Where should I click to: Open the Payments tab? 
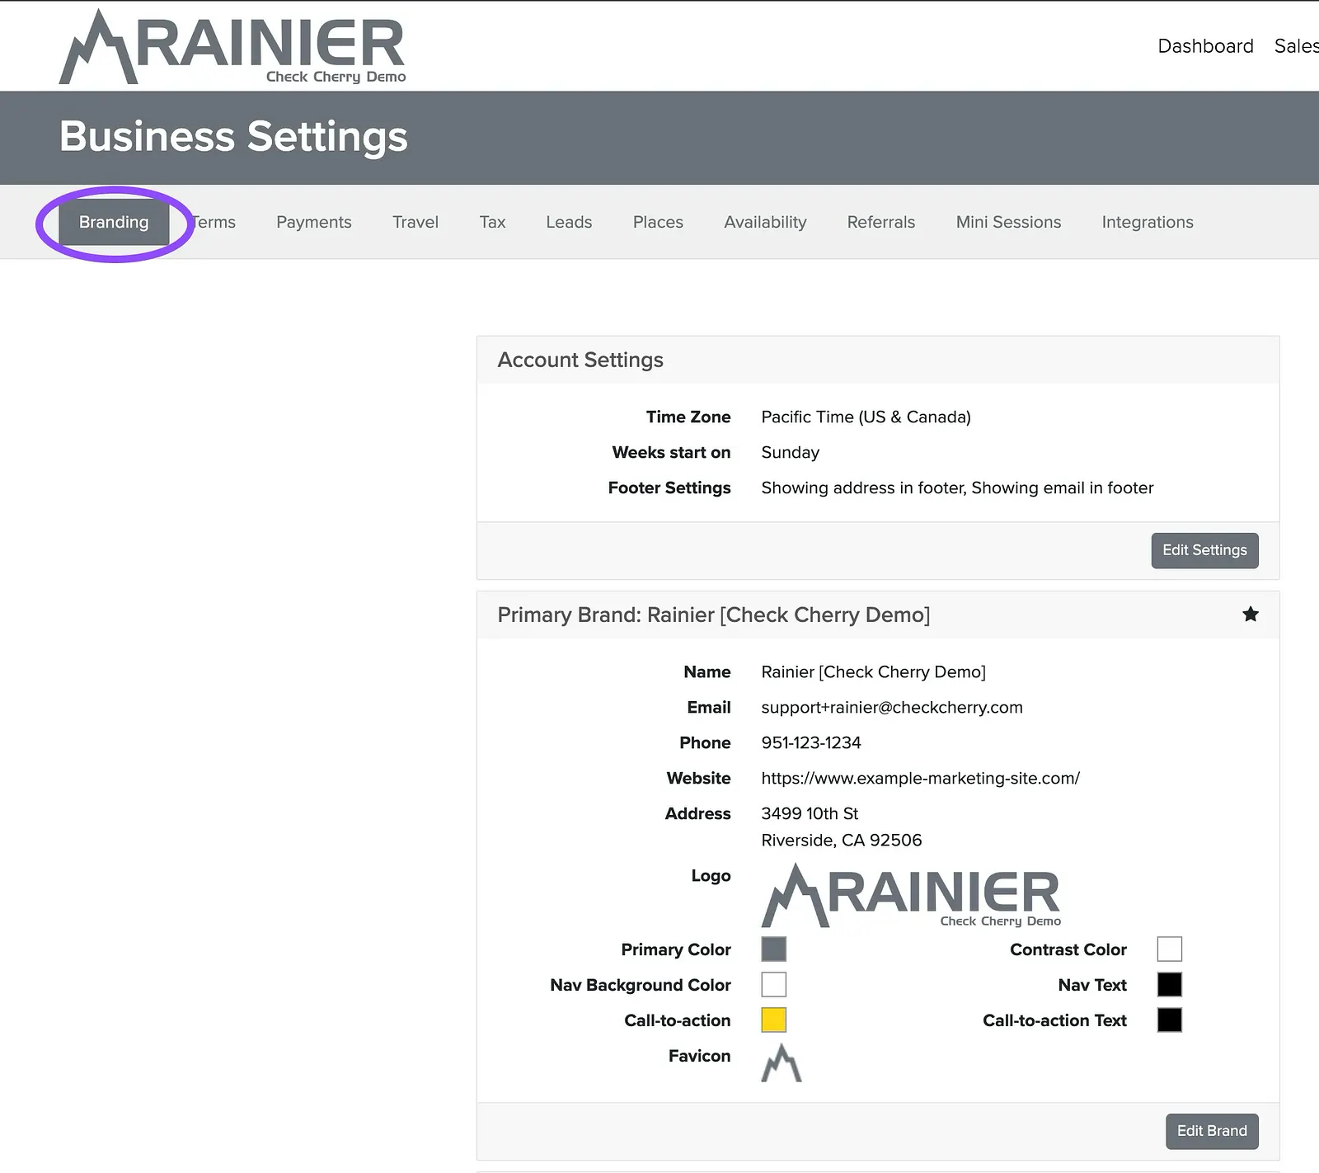pyautogui.click(x=314, y=222)
